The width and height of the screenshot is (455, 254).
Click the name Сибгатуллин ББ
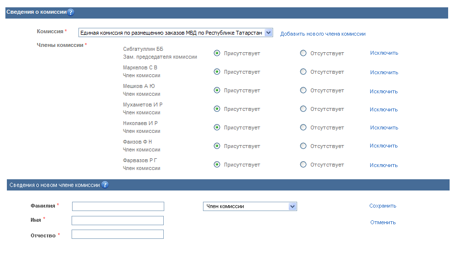click(143, 49)
